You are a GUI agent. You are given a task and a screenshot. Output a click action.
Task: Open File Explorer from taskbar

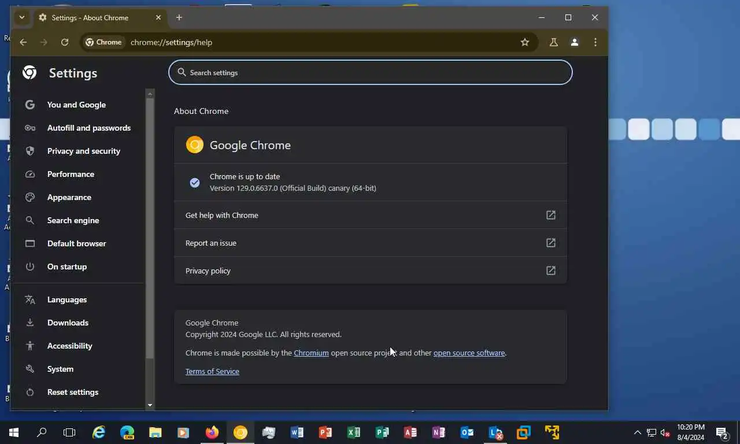point(156,432)
